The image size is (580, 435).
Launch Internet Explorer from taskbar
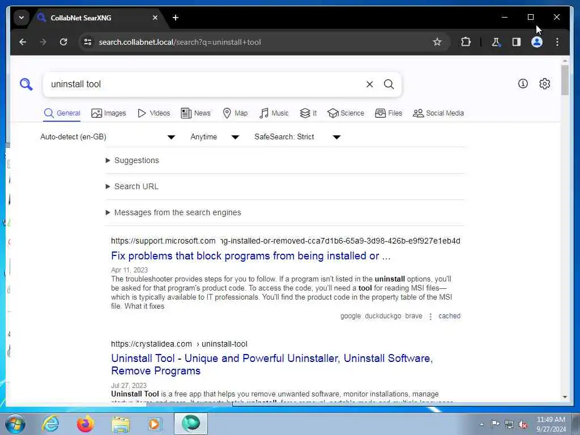coord(50,424)
